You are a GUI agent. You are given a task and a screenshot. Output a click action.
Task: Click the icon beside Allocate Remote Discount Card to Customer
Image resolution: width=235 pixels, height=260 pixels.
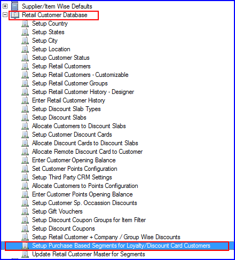25,152
